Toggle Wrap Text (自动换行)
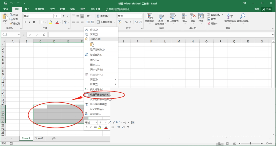The height and width of the screenshot is (146, 276). point(103,16)
